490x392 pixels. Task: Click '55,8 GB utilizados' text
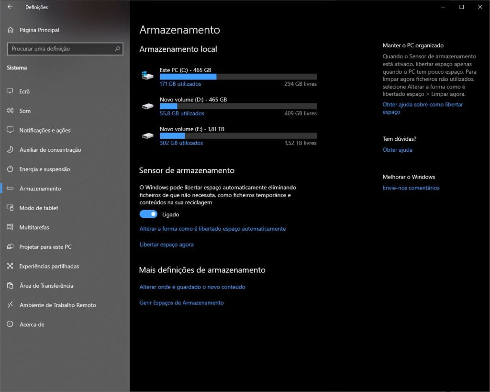click(x=182, y=113)
